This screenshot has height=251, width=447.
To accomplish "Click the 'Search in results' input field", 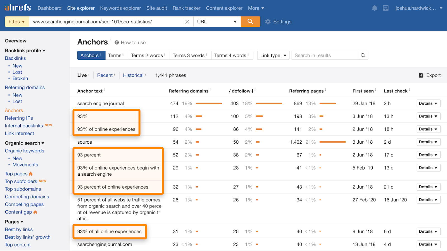I will 324,55.
